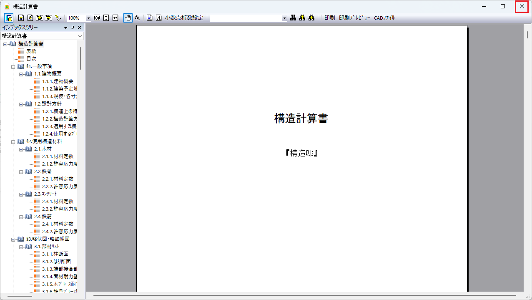Click 小数点桁数設定 in the toolbar
The height and width of the screenshot is (300, 532).
(x=184, y=18)
